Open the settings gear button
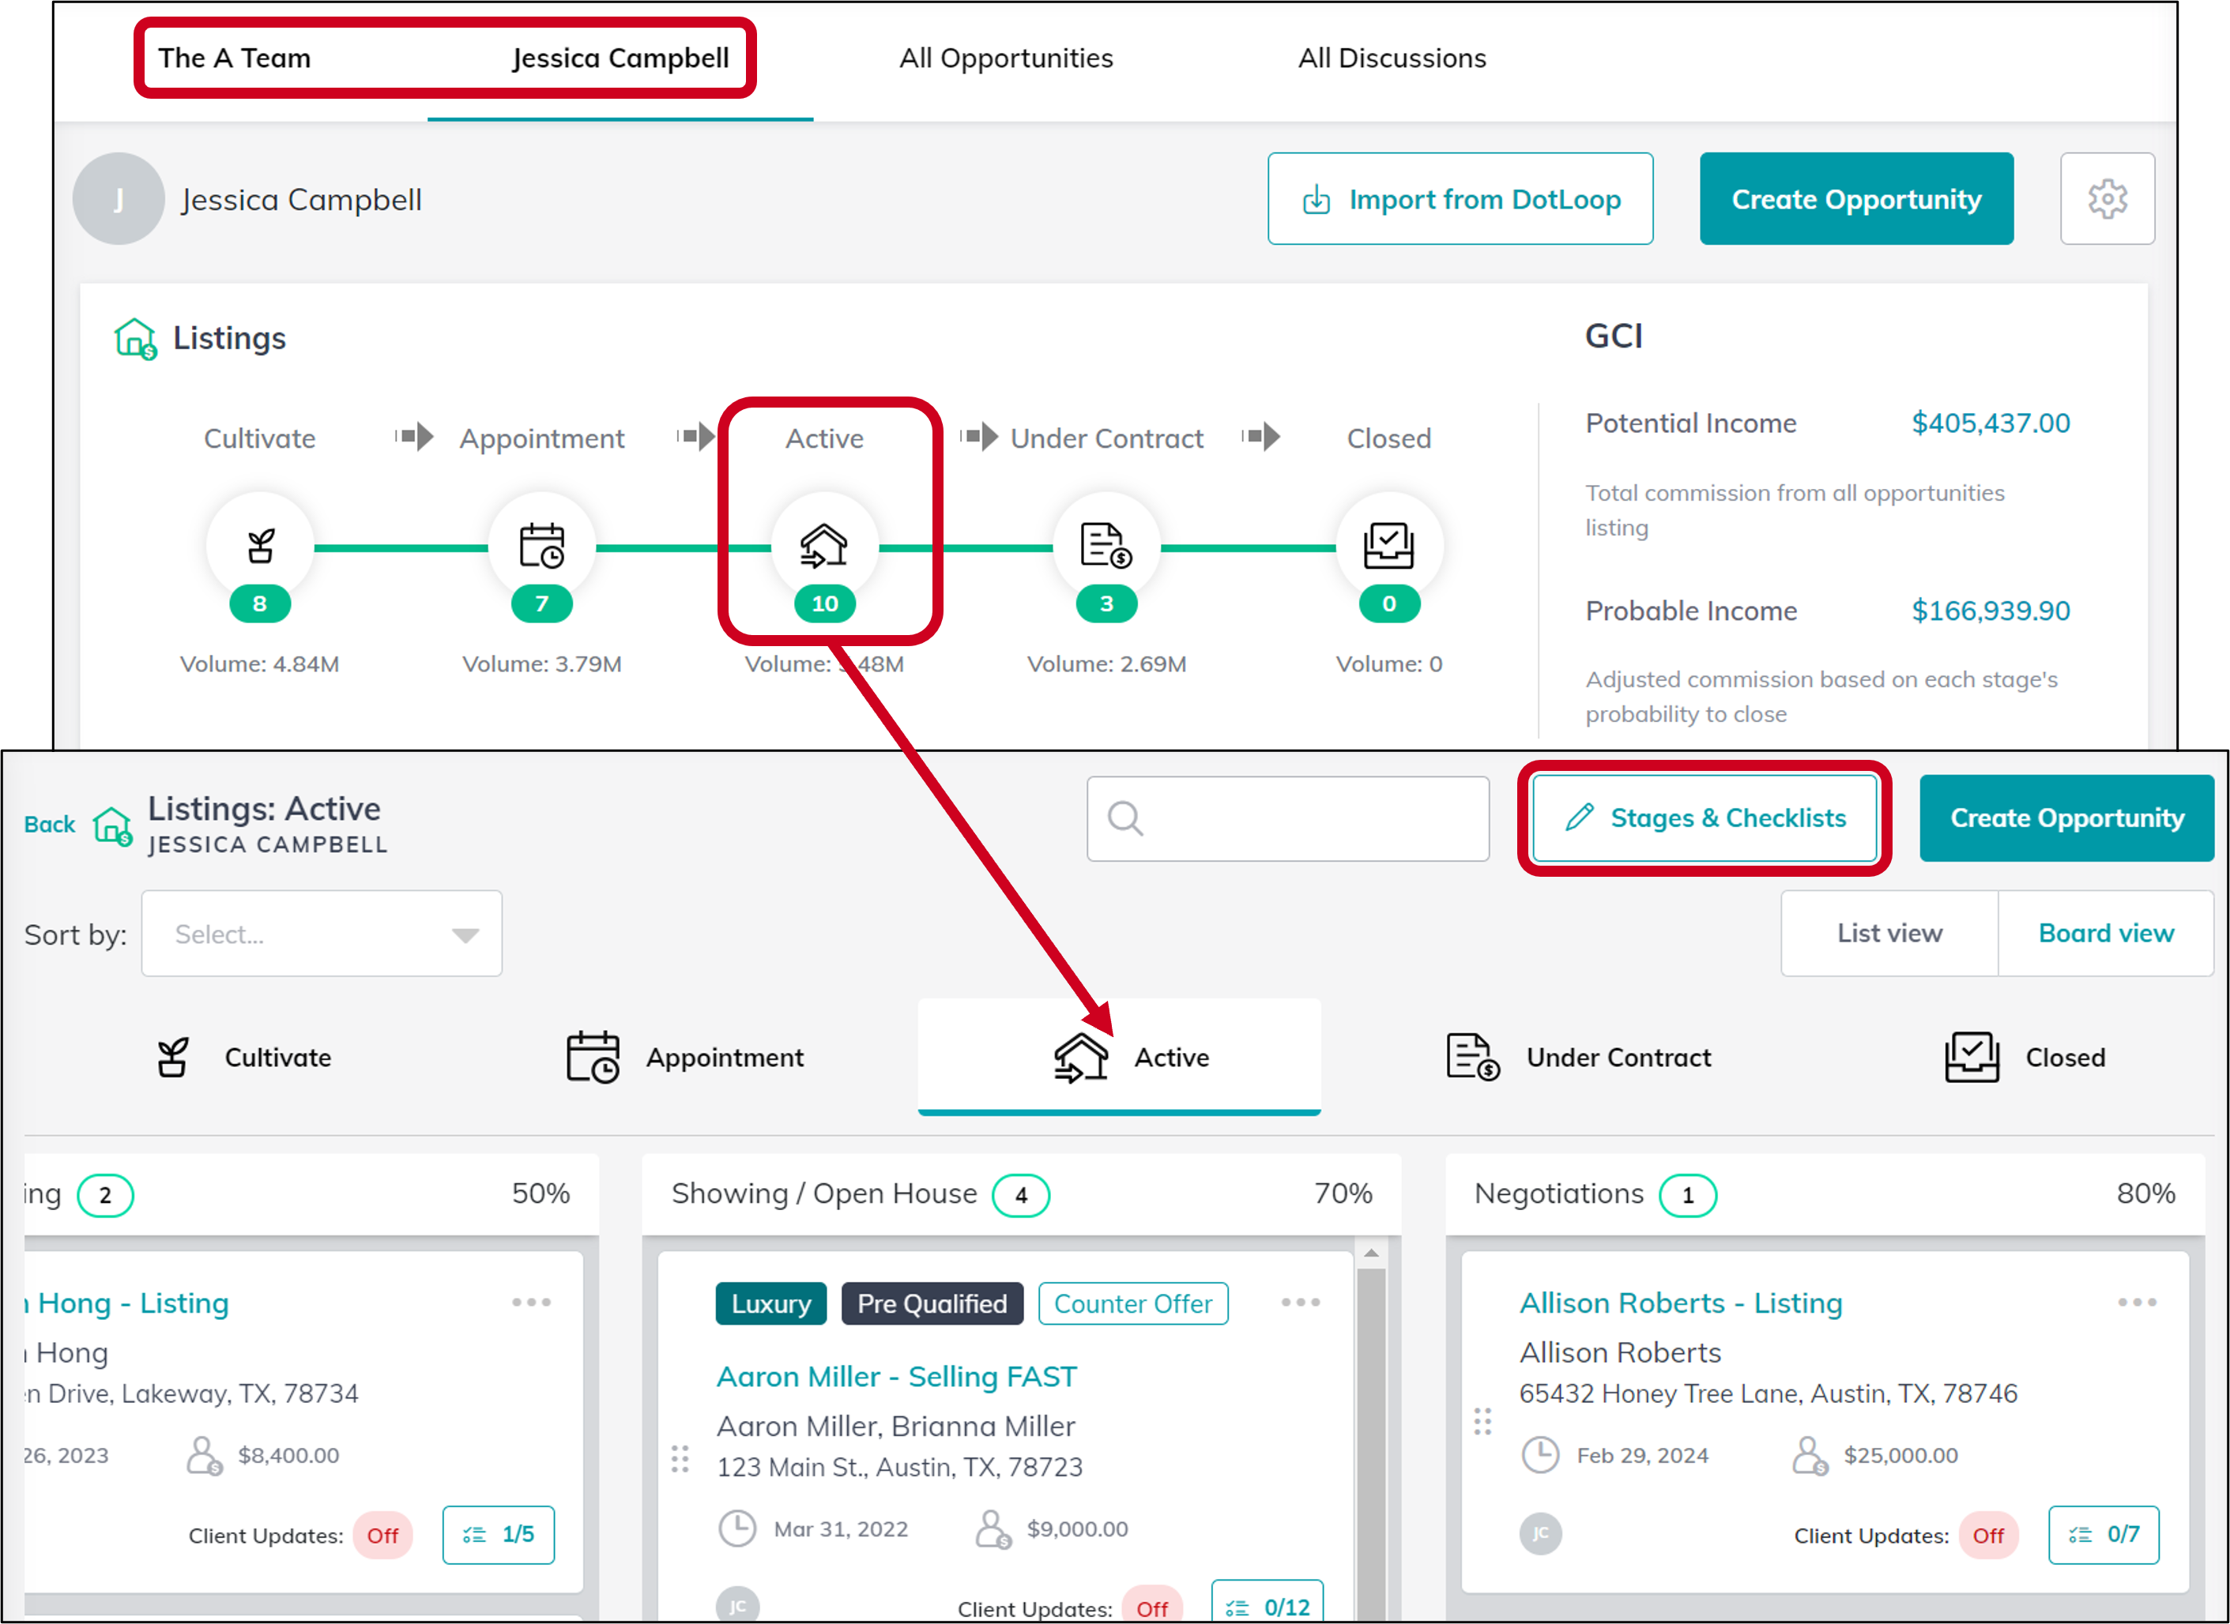 pyautogui.click(x=2106, y=198)
